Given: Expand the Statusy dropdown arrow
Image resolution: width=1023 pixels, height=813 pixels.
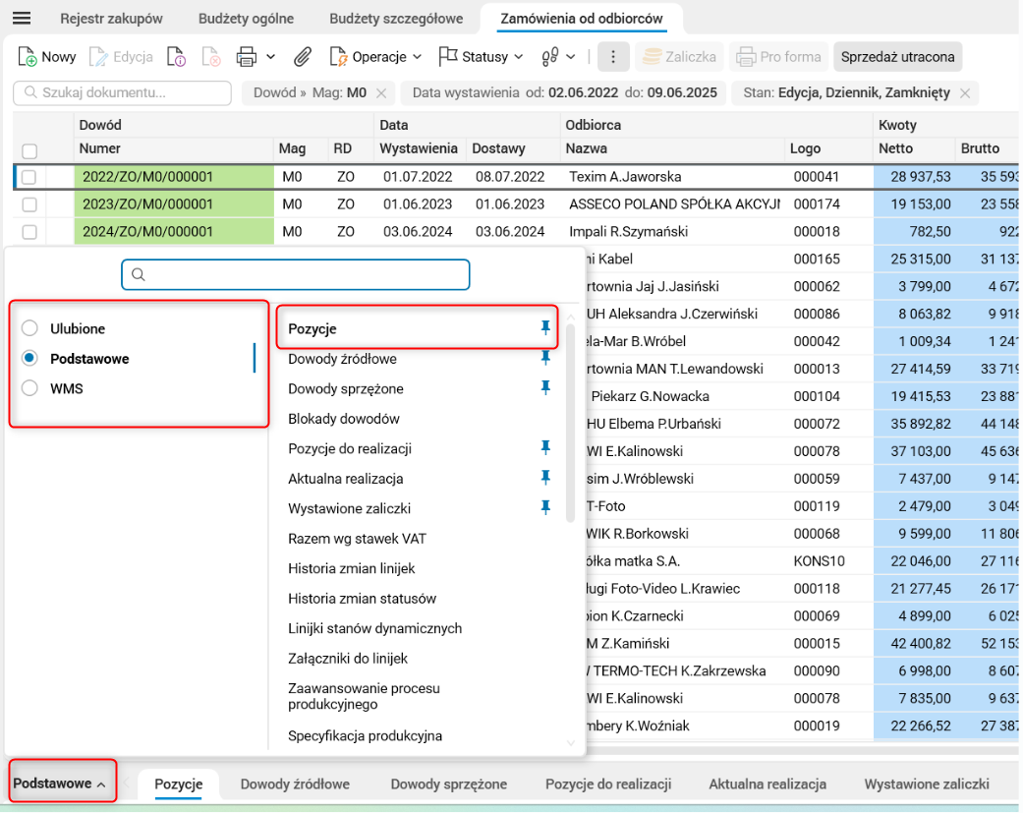Looking at the screenshot, I should [x=519, y=57].
